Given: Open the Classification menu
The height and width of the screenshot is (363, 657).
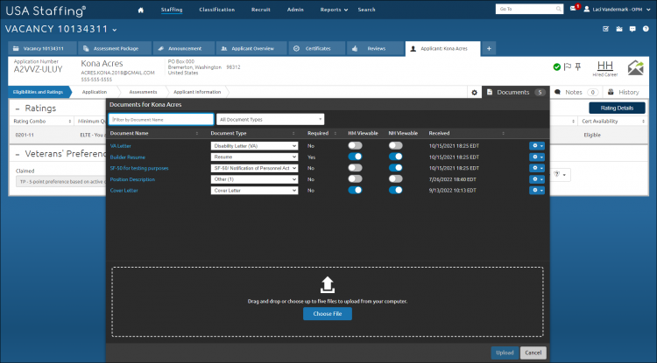Looking at the screenshot, I should [x=217, y=10].
